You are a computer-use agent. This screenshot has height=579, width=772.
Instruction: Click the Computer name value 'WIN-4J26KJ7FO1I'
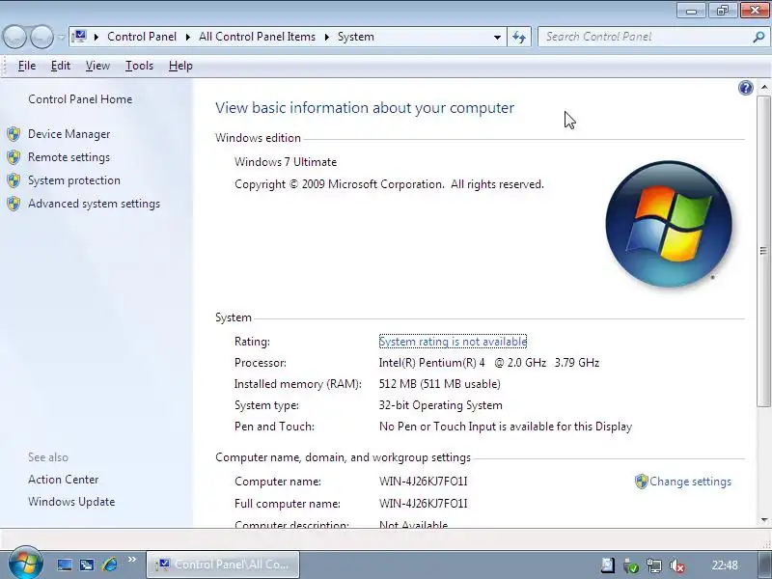tap(424, 482)
